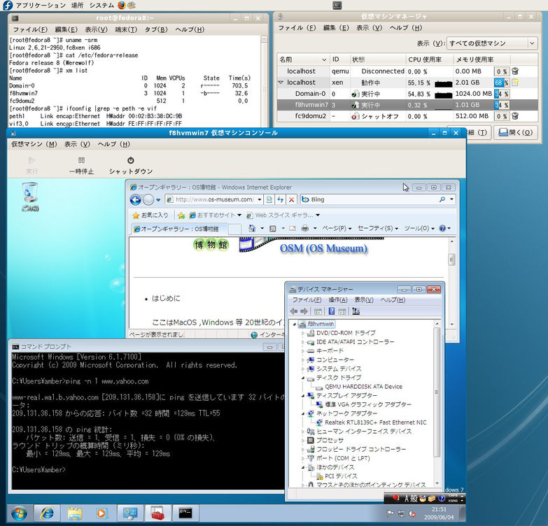Click the Internet Explorer forward arrow
This screenshot has width=548, height=526.
148,200
